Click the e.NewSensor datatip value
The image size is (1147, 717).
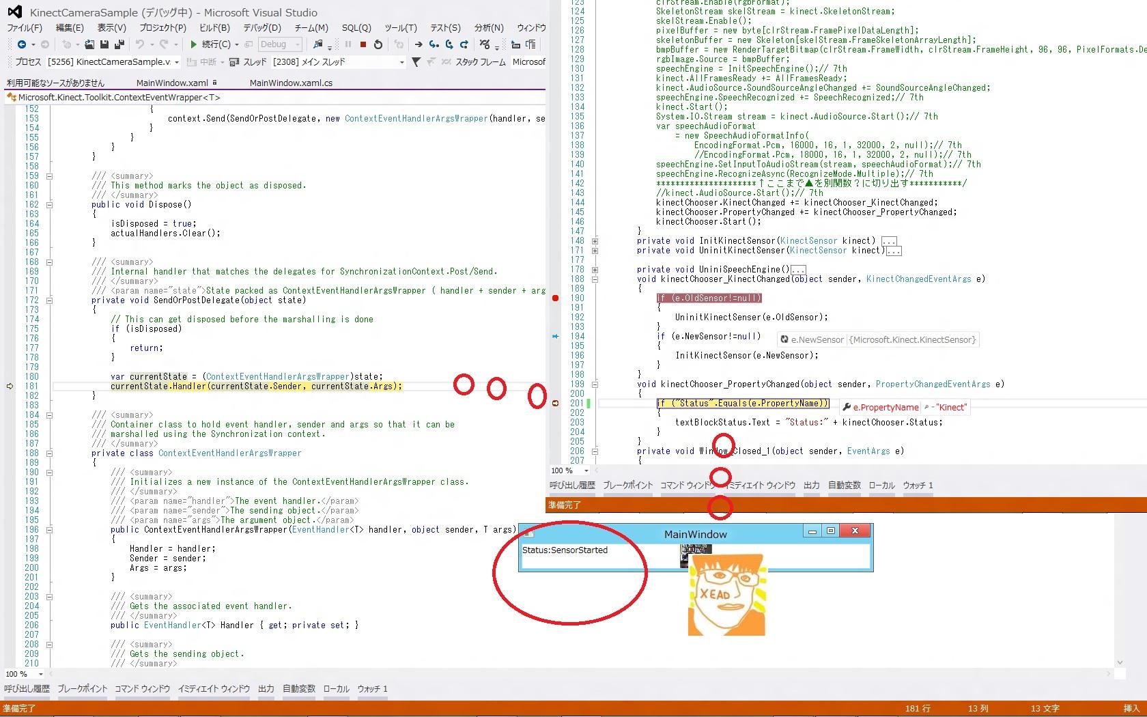tap(913, 339)
